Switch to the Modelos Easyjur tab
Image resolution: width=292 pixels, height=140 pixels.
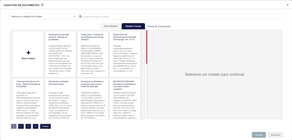click(x=133, y=26)
